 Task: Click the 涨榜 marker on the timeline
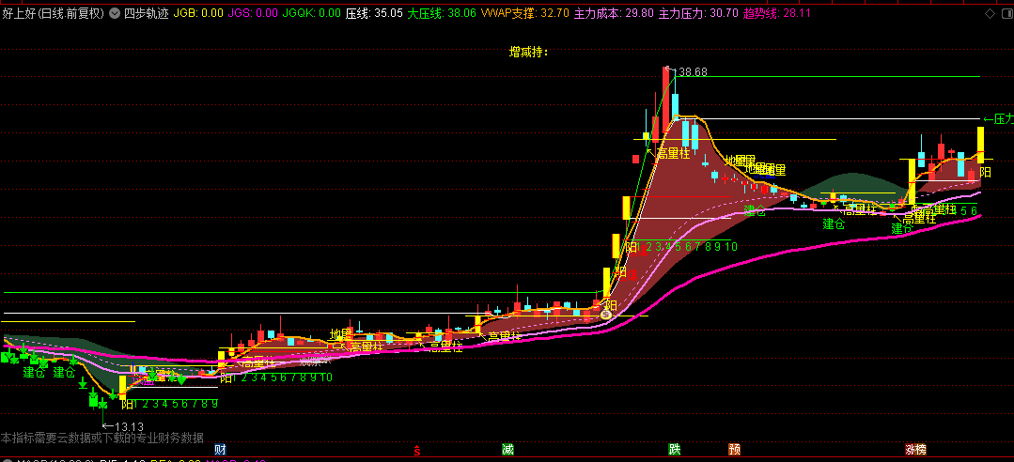915,449
